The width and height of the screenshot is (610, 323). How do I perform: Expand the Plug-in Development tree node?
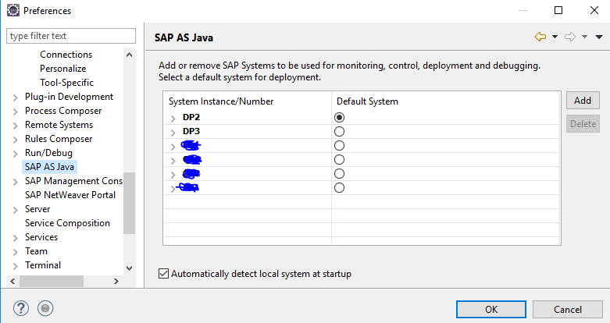(x=15, y=98)
